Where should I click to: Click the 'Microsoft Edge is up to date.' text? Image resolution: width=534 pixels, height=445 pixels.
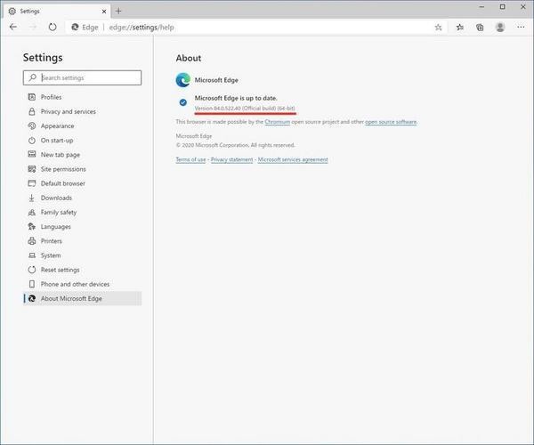pyautogui.click(x=236, y=98)
